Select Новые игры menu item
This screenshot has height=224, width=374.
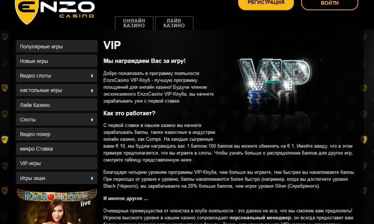56,61
